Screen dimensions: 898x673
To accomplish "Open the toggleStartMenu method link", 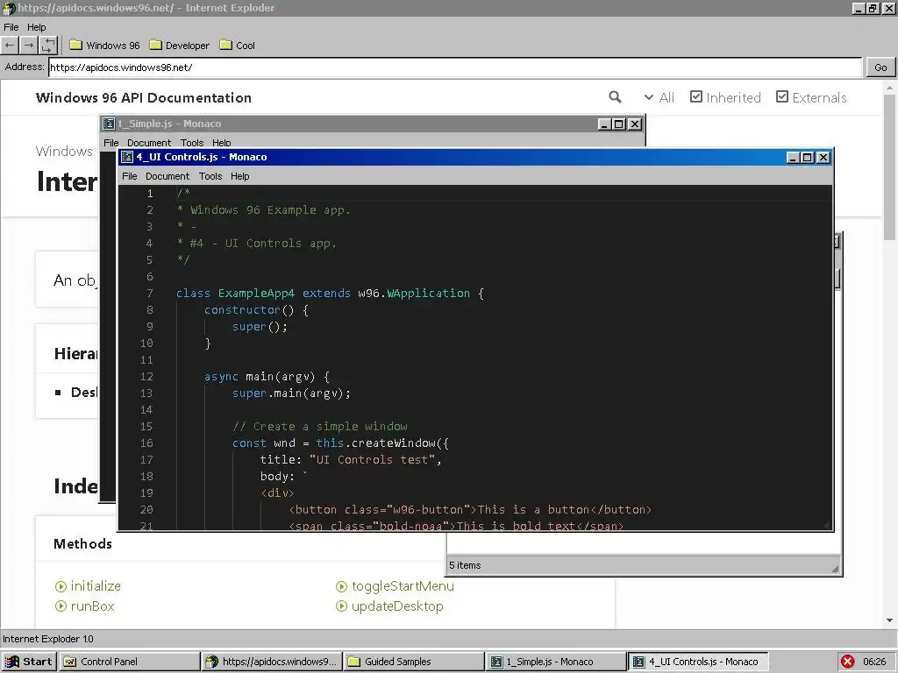I will pos(403,586).
